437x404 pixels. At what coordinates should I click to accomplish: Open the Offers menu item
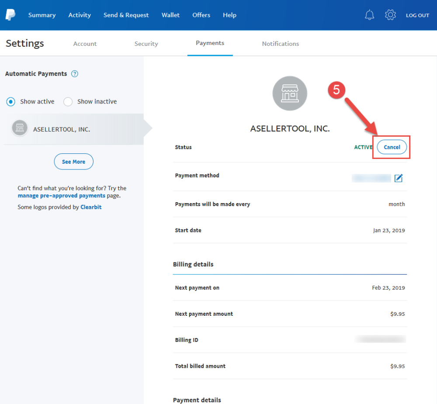pos(201,15)
